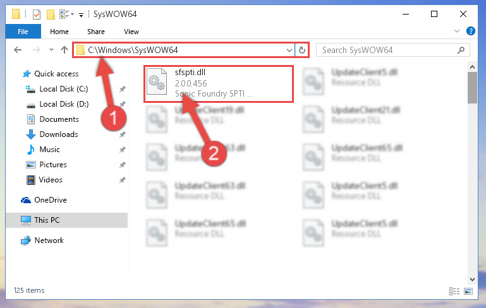
Task: Open the Help question mark icon
Action: click(470, 32)
